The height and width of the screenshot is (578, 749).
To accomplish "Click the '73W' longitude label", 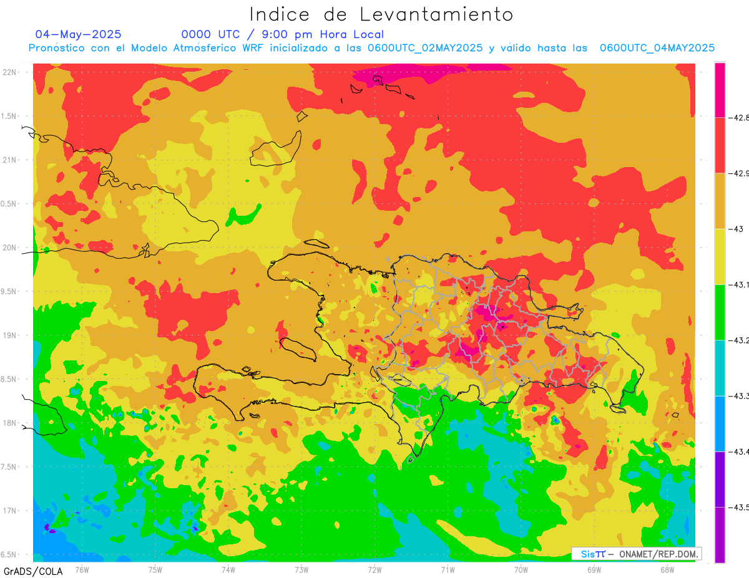I will click(301, 570).
